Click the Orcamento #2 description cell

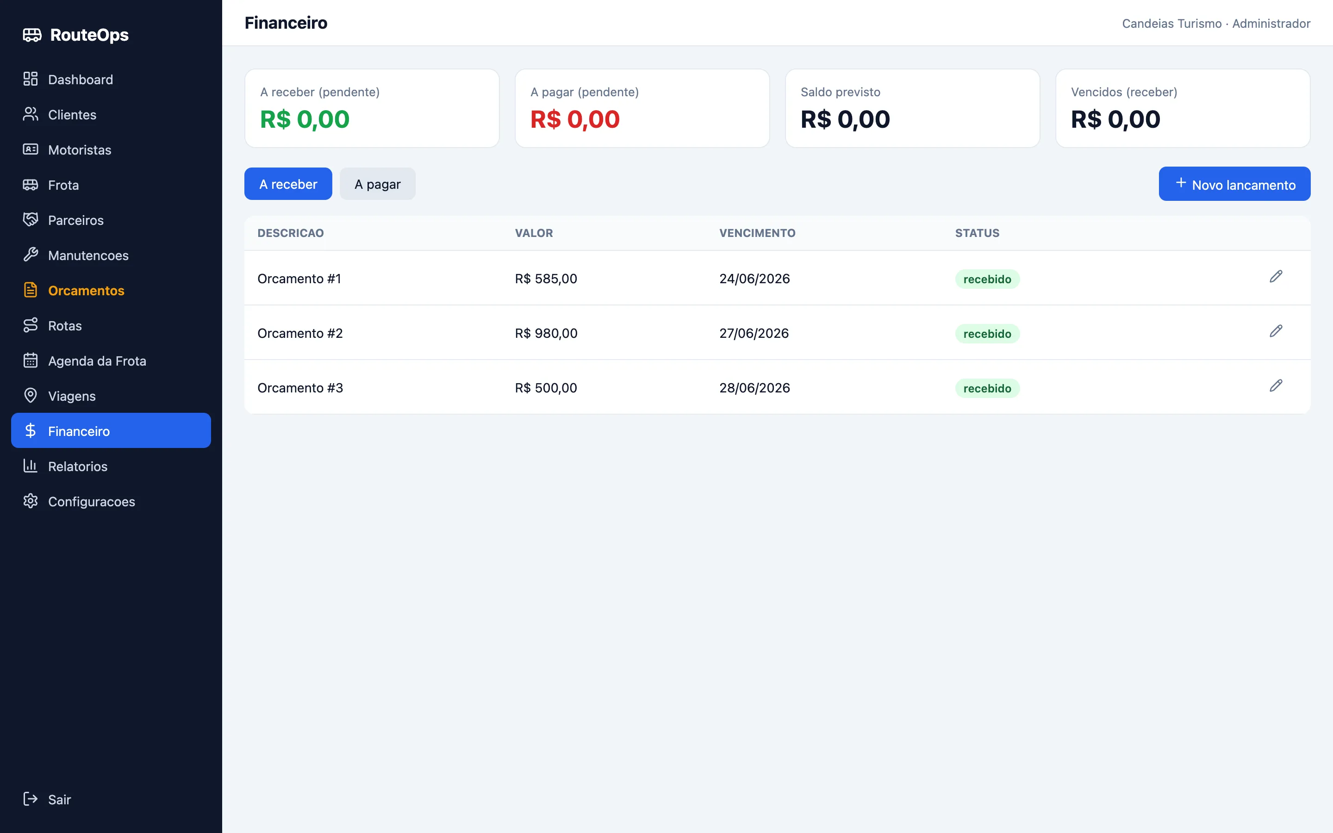[299, 333]
